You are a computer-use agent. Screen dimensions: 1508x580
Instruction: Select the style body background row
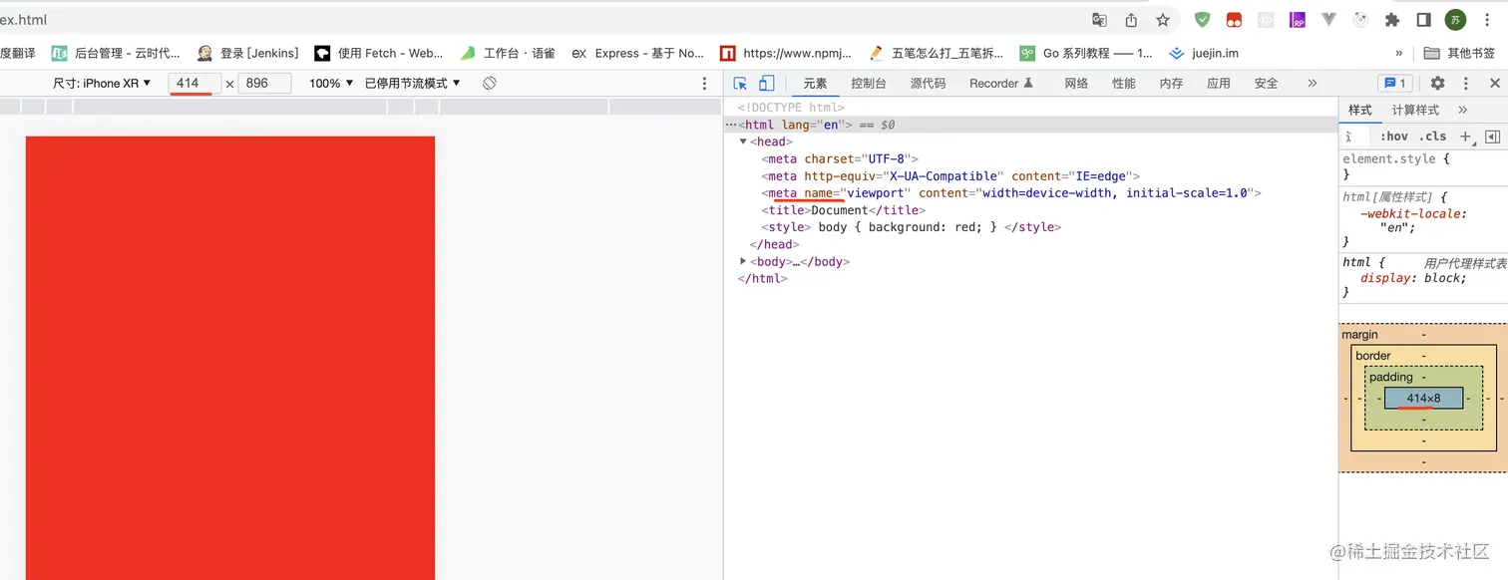tap(1031, 227)
